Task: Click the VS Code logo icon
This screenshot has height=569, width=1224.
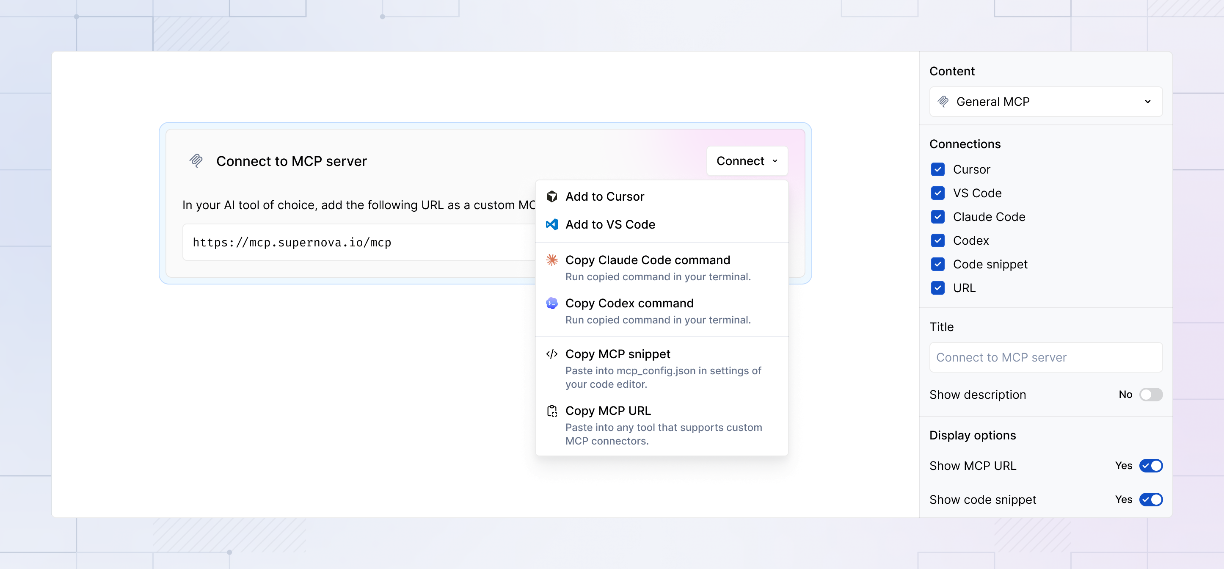Action: tap(551, 224)
